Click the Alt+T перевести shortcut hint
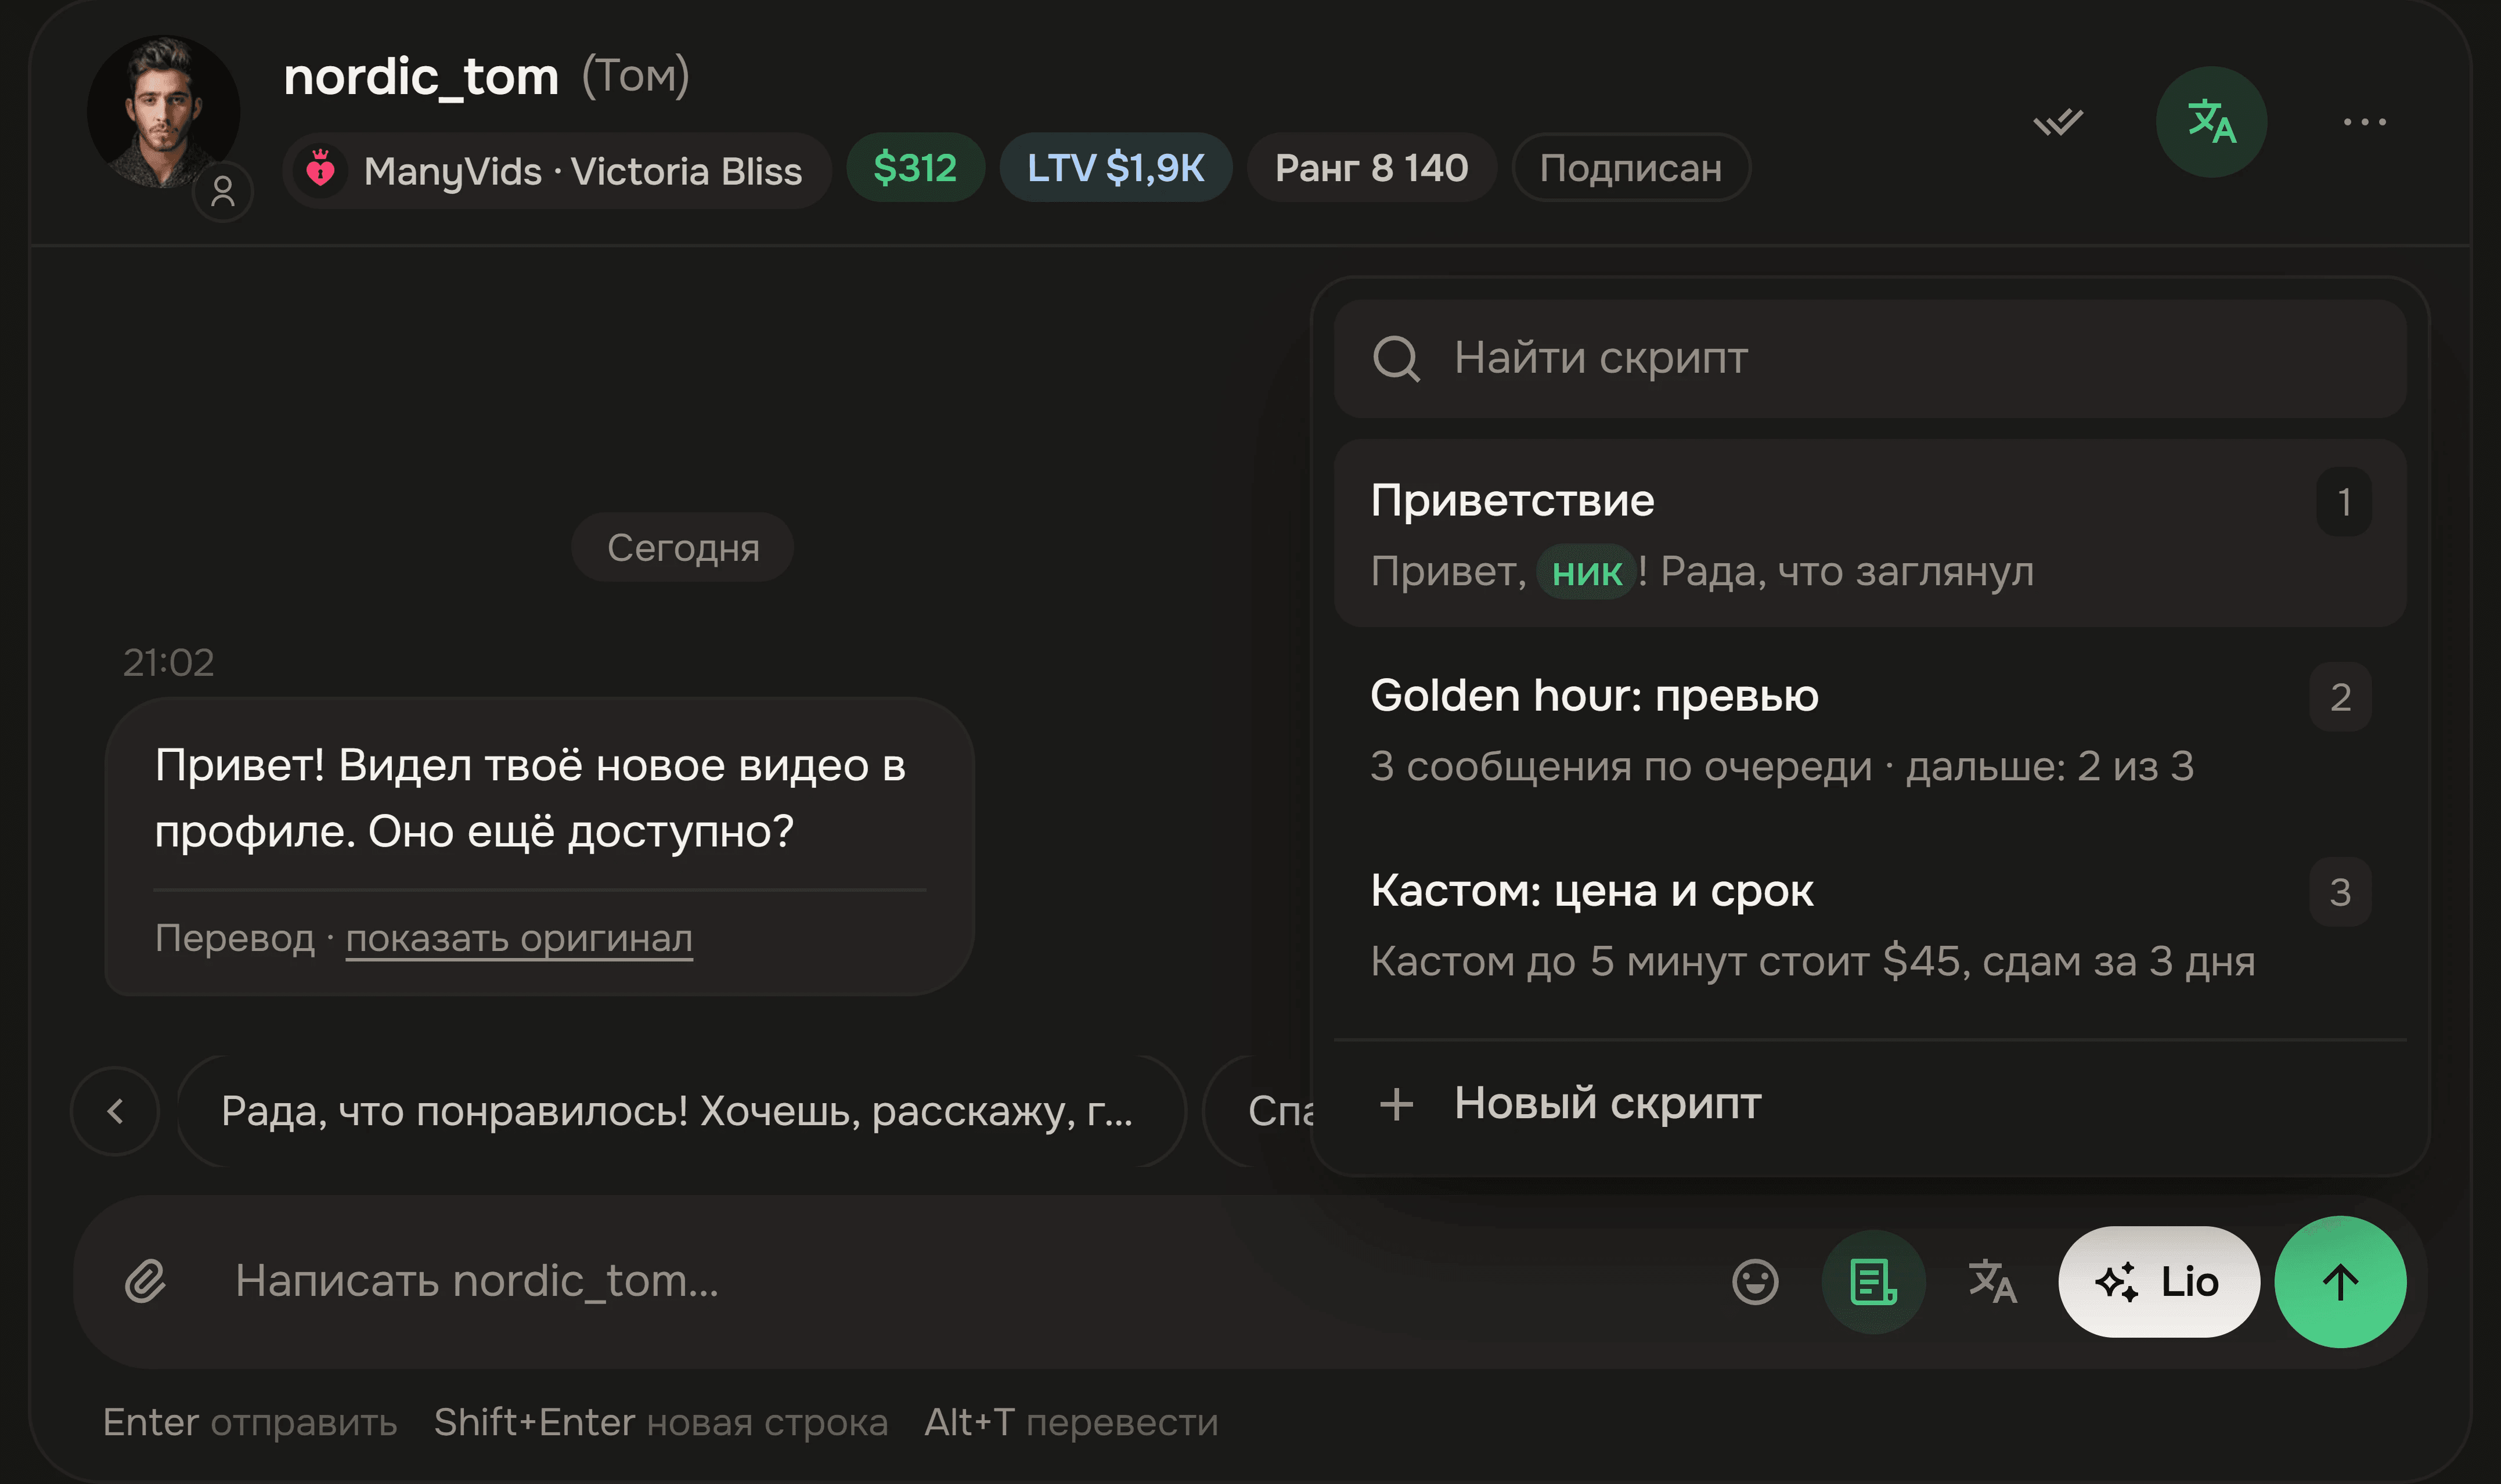Image resolution: width=2501 pixels, height=1484 pixels. click(1071, 1422)
